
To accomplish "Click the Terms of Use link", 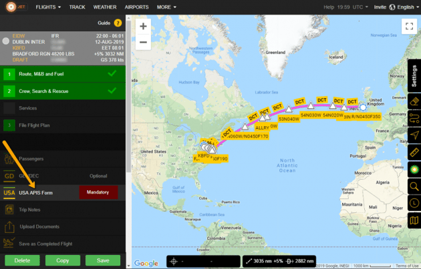I will pyautogui.click(x=407, y=266).
